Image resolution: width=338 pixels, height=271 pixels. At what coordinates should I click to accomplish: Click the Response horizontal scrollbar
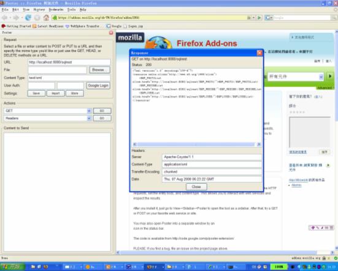[x=196, y=144]
